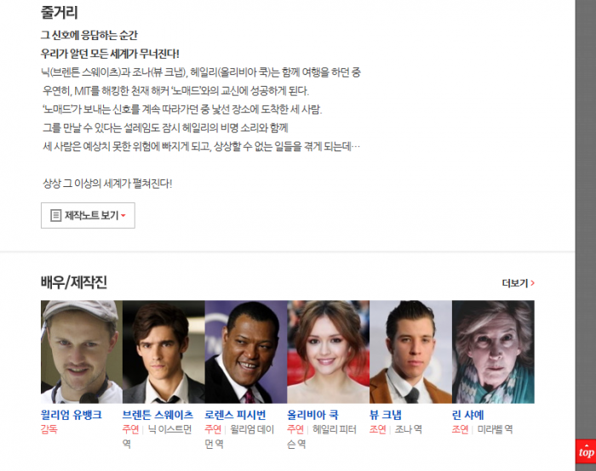Image resolution: width=596 pixels, height=471 pixels.
Task: Open 로렌스 피시번's photo thumbnail
Action: [x=246, y=352]
